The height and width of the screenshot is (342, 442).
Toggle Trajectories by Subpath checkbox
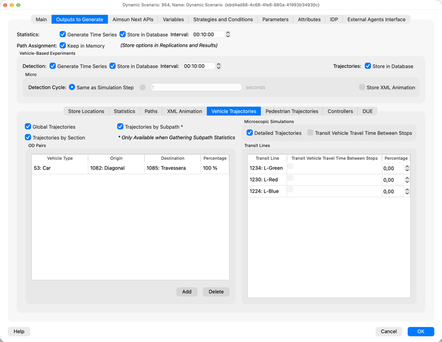tap(120, 127)
